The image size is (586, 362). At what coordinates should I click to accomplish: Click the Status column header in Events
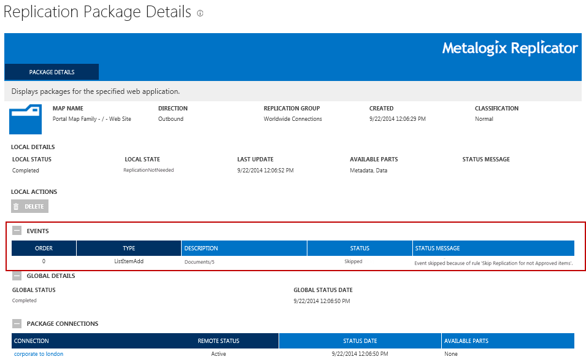point(360,248)
